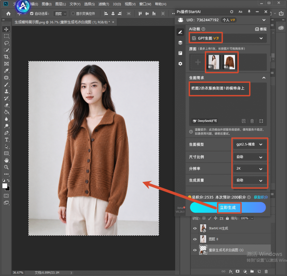This screenshot has height=276, width=287.
Task: Open the 滤镜(T) menu
Action: click(104, 4)
